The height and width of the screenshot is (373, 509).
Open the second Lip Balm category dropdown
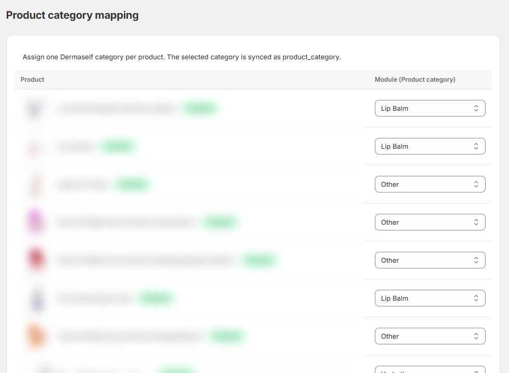click(430, 146)
